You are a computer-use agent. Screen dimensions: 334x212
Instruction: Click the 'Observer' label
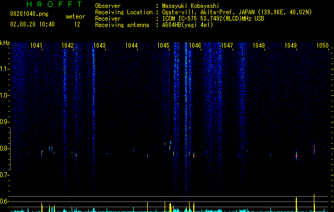pyautogui.click(x=108, y=6)
